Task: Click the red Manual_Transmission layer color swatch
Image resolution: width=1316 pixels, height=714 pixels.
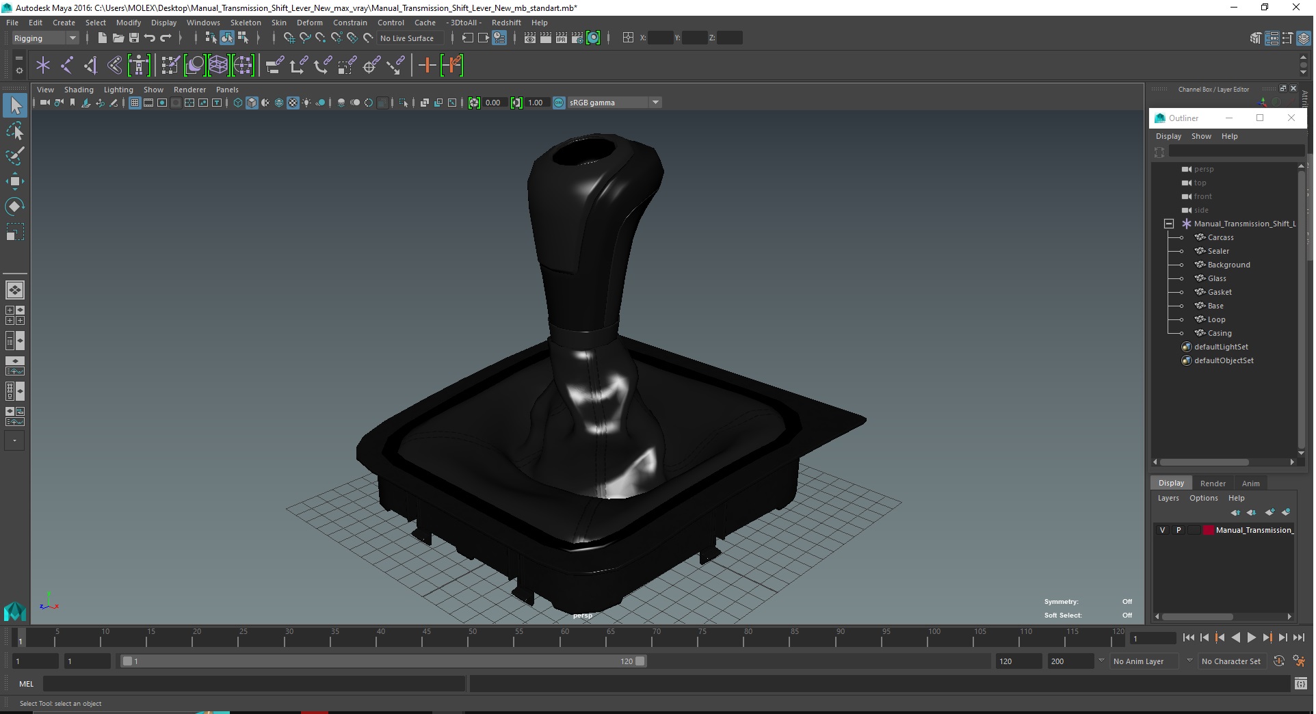Action: coord(1209,530)
